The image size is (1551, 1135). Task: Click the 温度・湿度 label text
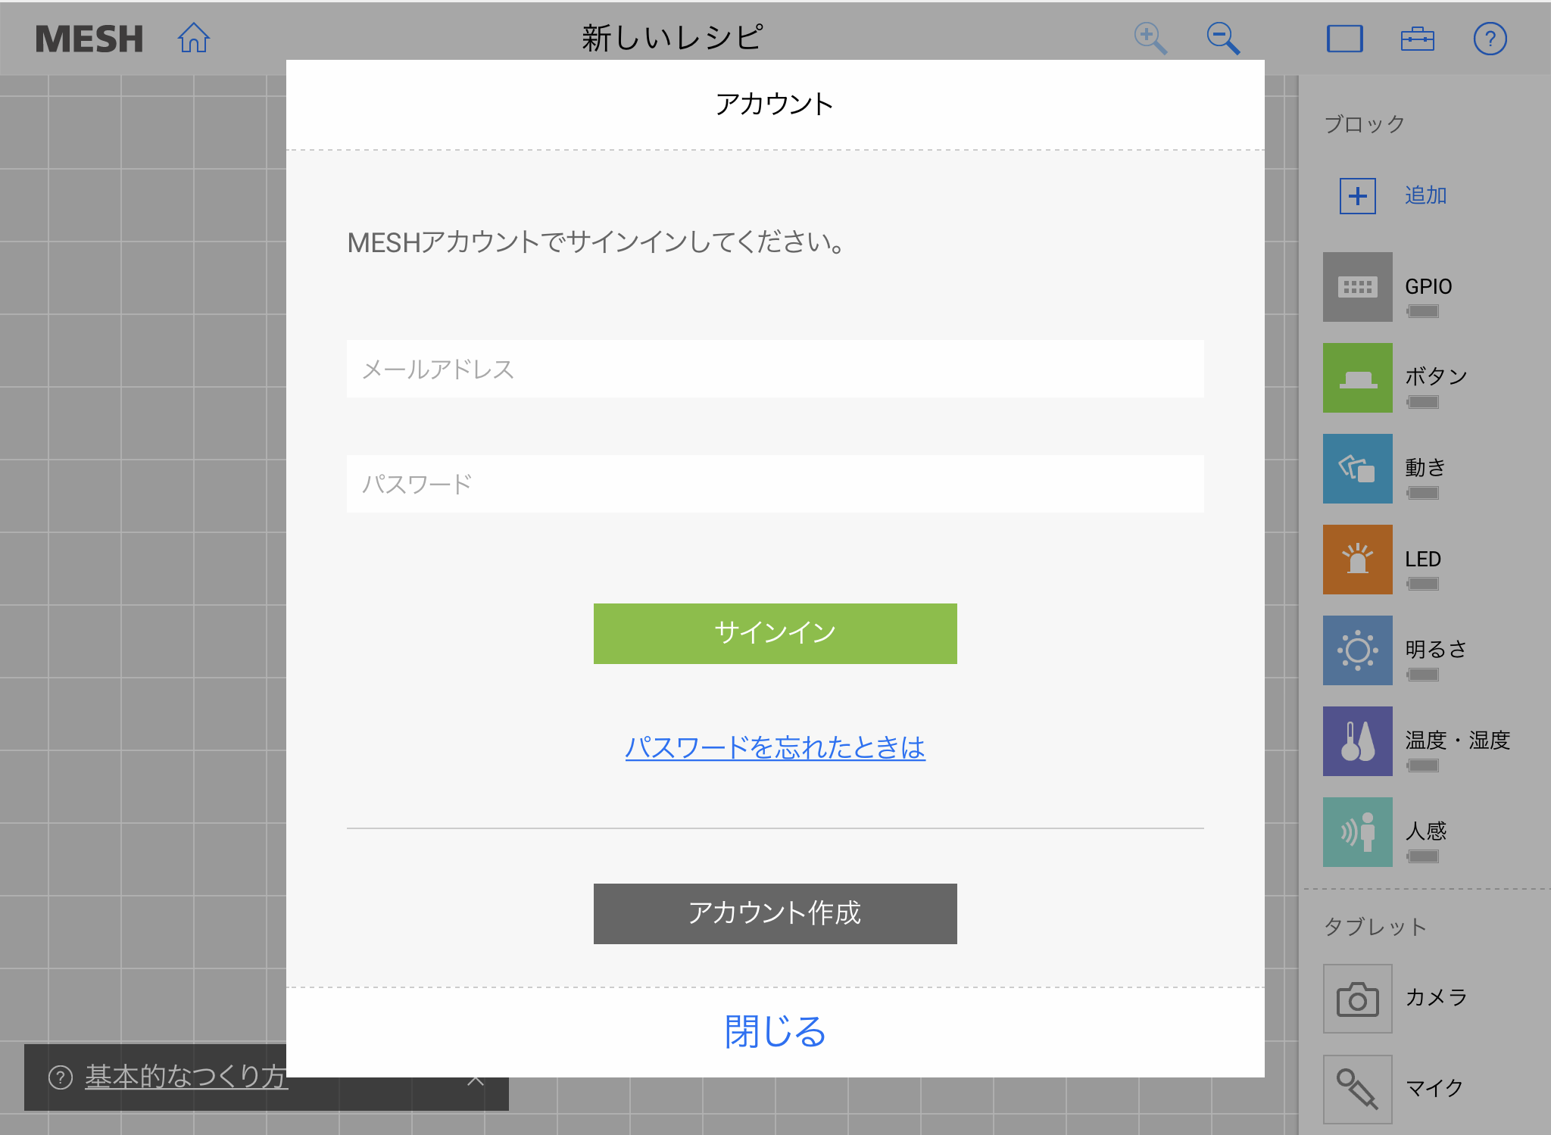pos(1458,740)
